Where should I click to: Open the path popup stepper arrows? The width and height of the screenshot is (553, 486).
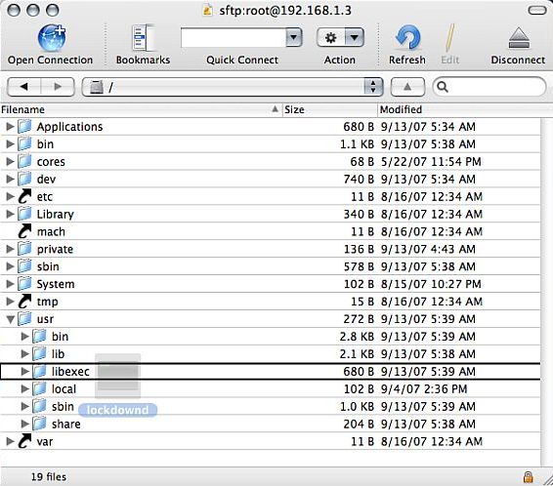(x=373, y=87)
